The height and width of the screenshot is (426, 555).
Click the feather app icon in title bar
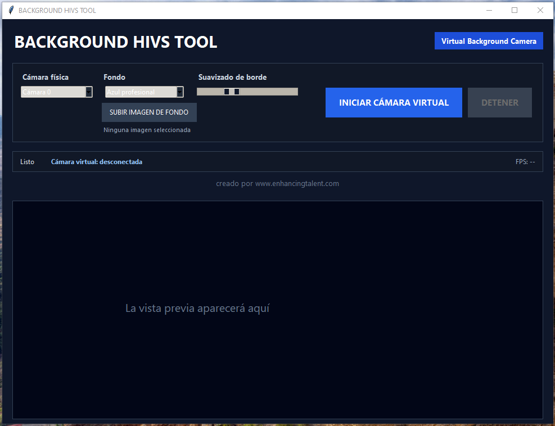pos(11,10)
